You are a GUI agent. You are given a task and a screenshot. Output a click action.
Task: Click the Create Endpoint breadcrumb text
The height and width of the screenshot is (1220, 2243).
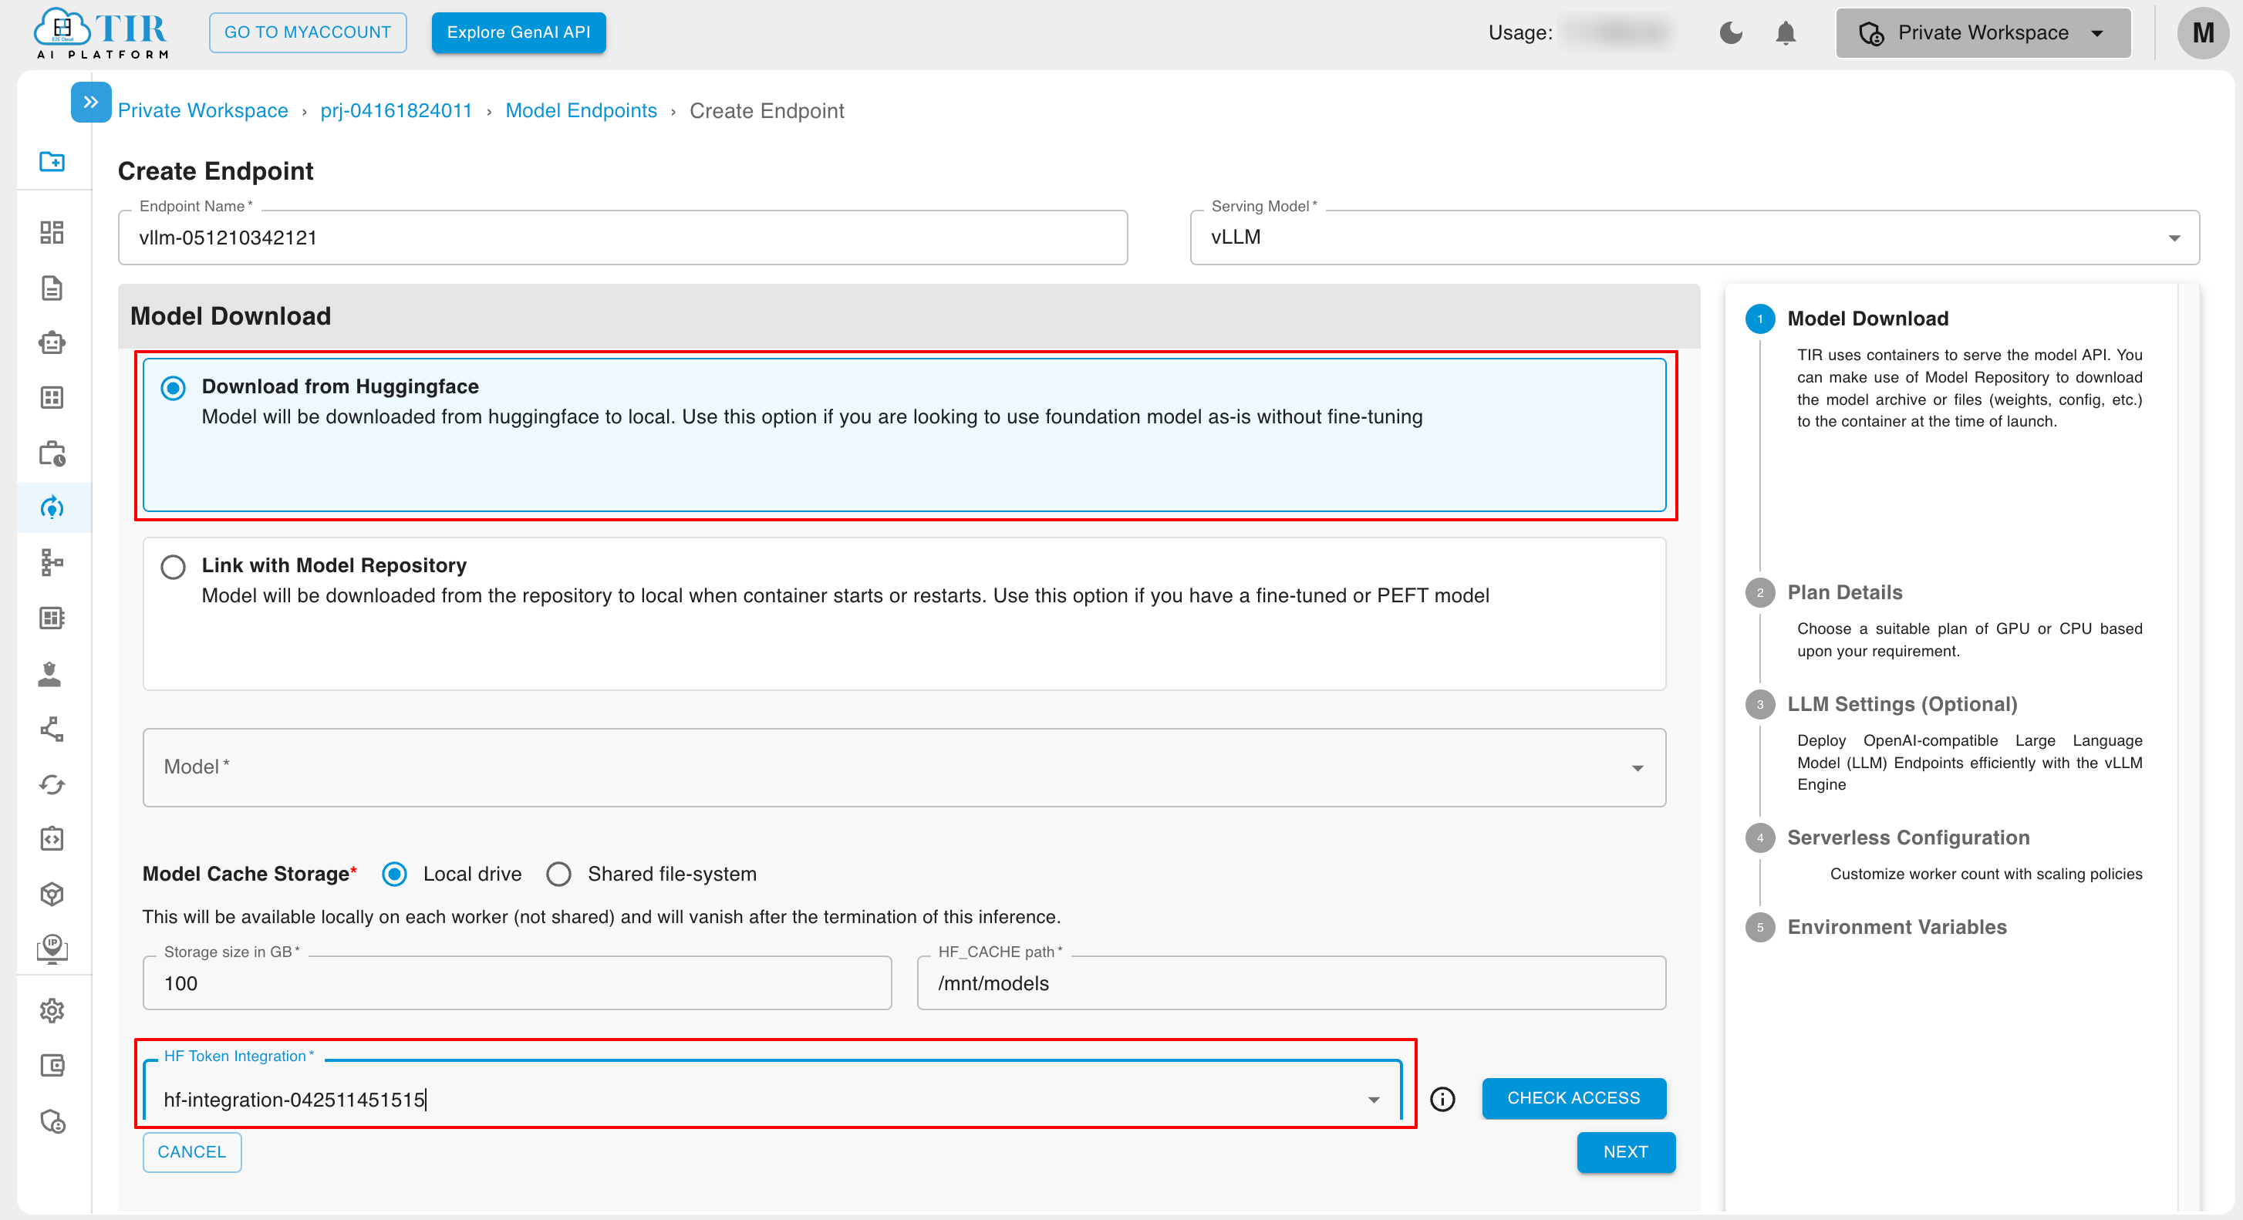click(766, 110)
